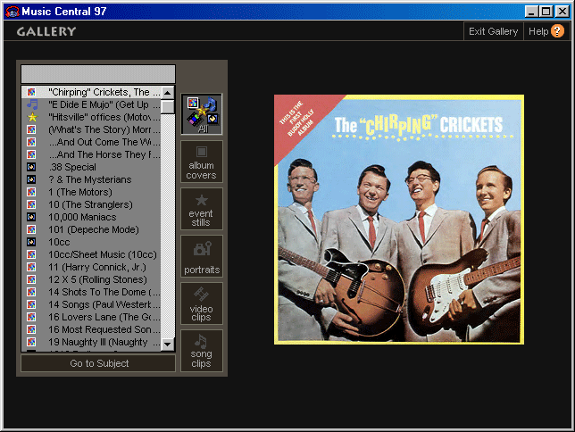Select (What's The Story) Morning entry

91,129
